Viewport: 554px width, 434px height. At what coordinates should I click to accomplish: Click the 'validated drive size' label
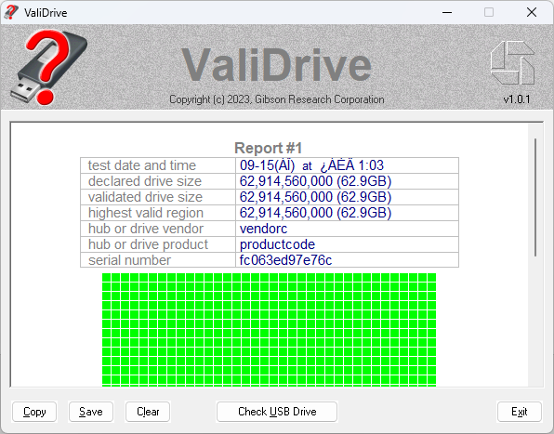click(x=145, y=197)
